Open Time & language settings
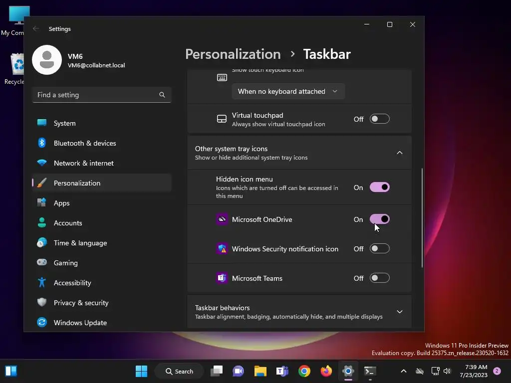 pyautogui.click(x=102, y=243)
